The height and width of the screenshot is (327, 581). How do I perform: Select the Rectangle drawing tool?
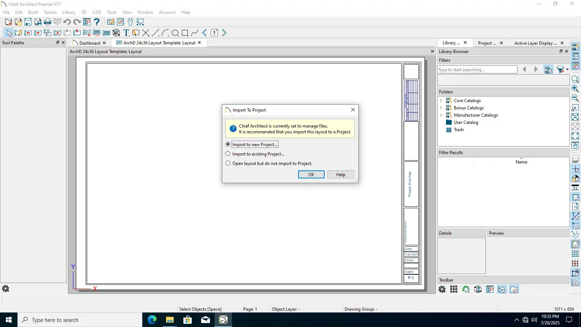[185, 33]
